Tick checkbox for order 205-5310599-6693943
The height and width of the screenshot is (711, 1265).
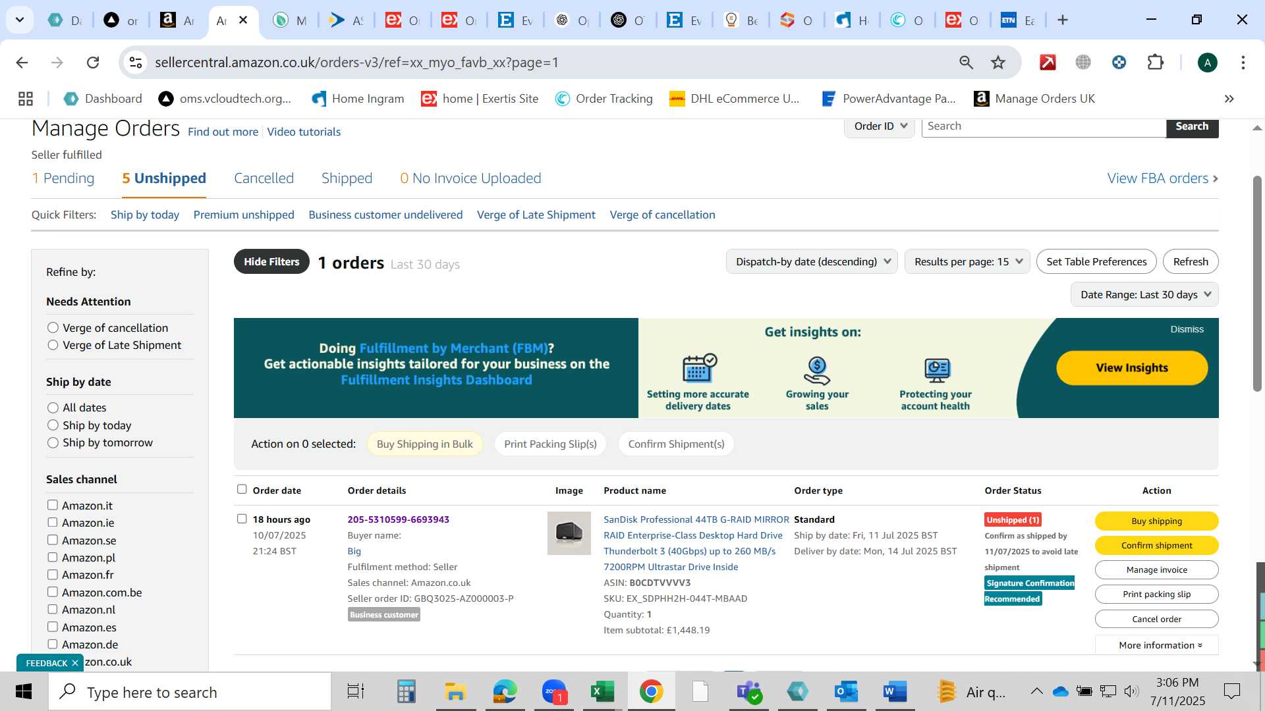pos(242,519)
